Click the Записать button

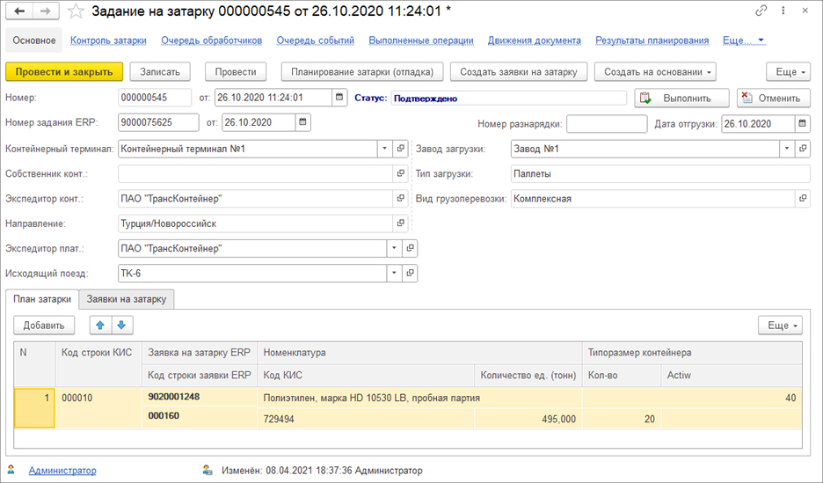point(160,72)
